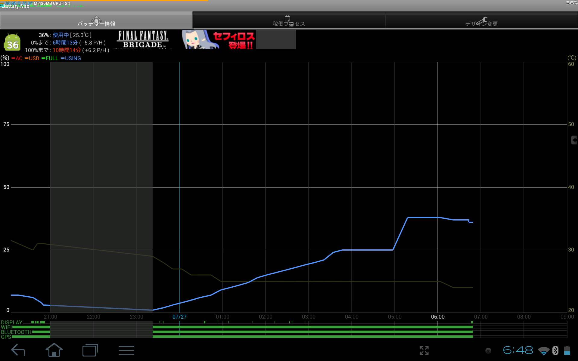Tap the Wi-Fi status icon
Image resolution: width=578 pixels, height=361 pixels.
[x=544, y=351]
